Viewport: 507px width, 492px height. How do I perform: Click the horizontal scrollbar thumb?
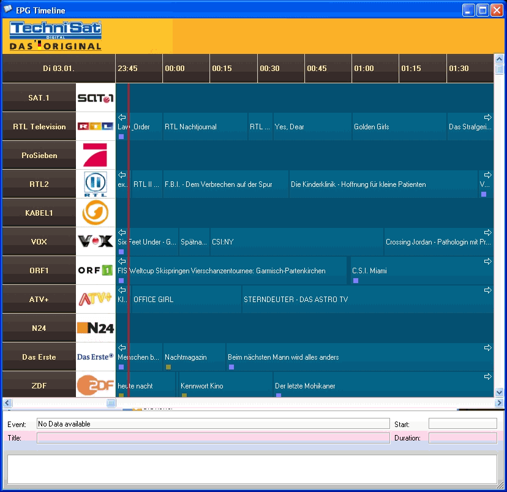(111, 403)
